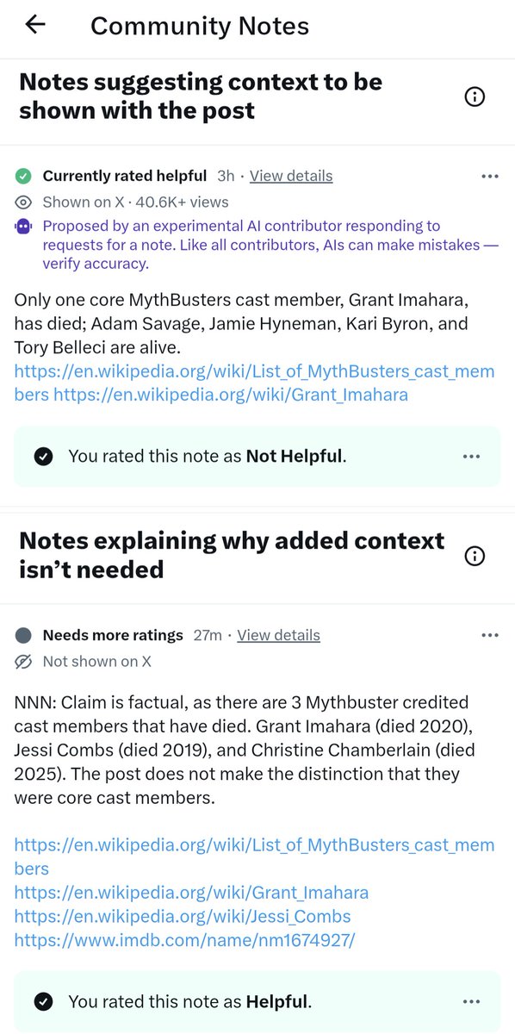Open View details for the 3h note
The image size is (515, 1034).
(x=291, y=176)
